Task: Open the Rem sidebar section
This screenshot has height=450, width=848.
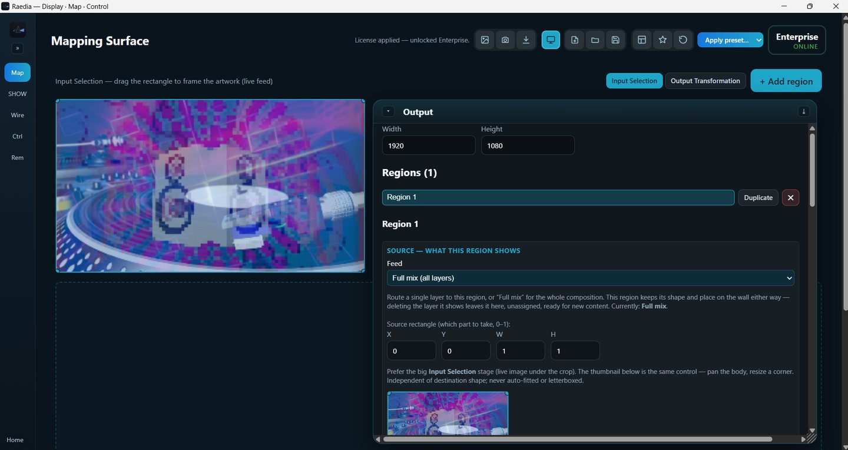Action: (x=18, y=157)
